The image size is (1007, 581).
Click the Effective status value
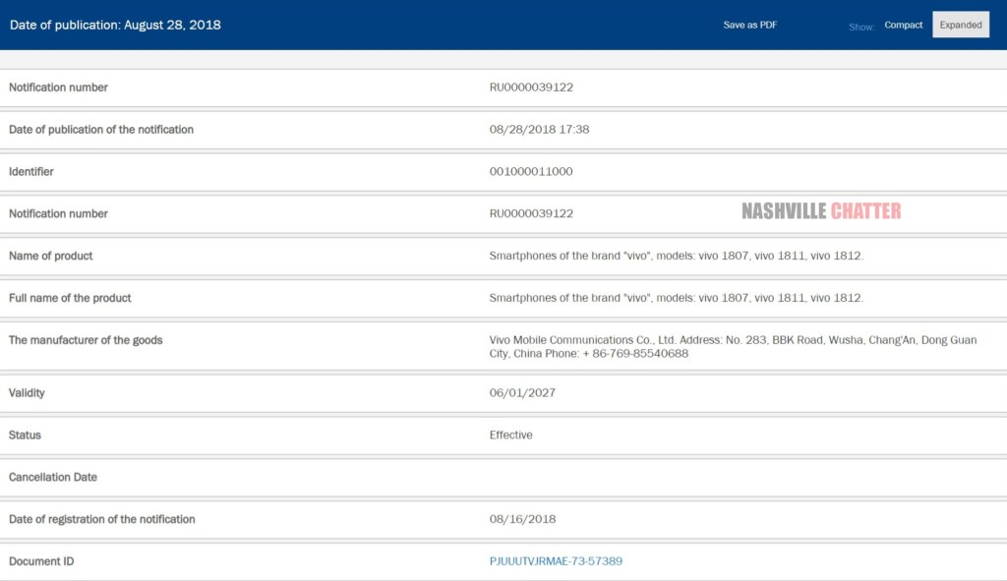pyautogui.click(x=510, y=436)
